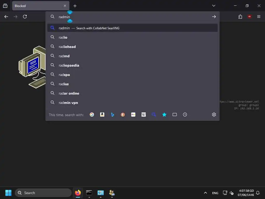The image size is (265, 199).
Task: Click the ENG language indicator
Action: (215, 193)
